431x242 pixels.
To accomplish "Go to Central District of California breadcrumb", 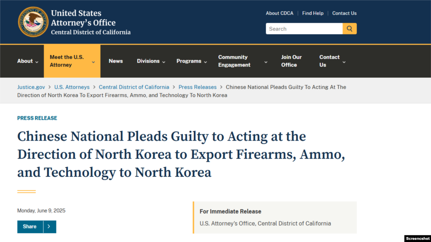I will point(134,87).
